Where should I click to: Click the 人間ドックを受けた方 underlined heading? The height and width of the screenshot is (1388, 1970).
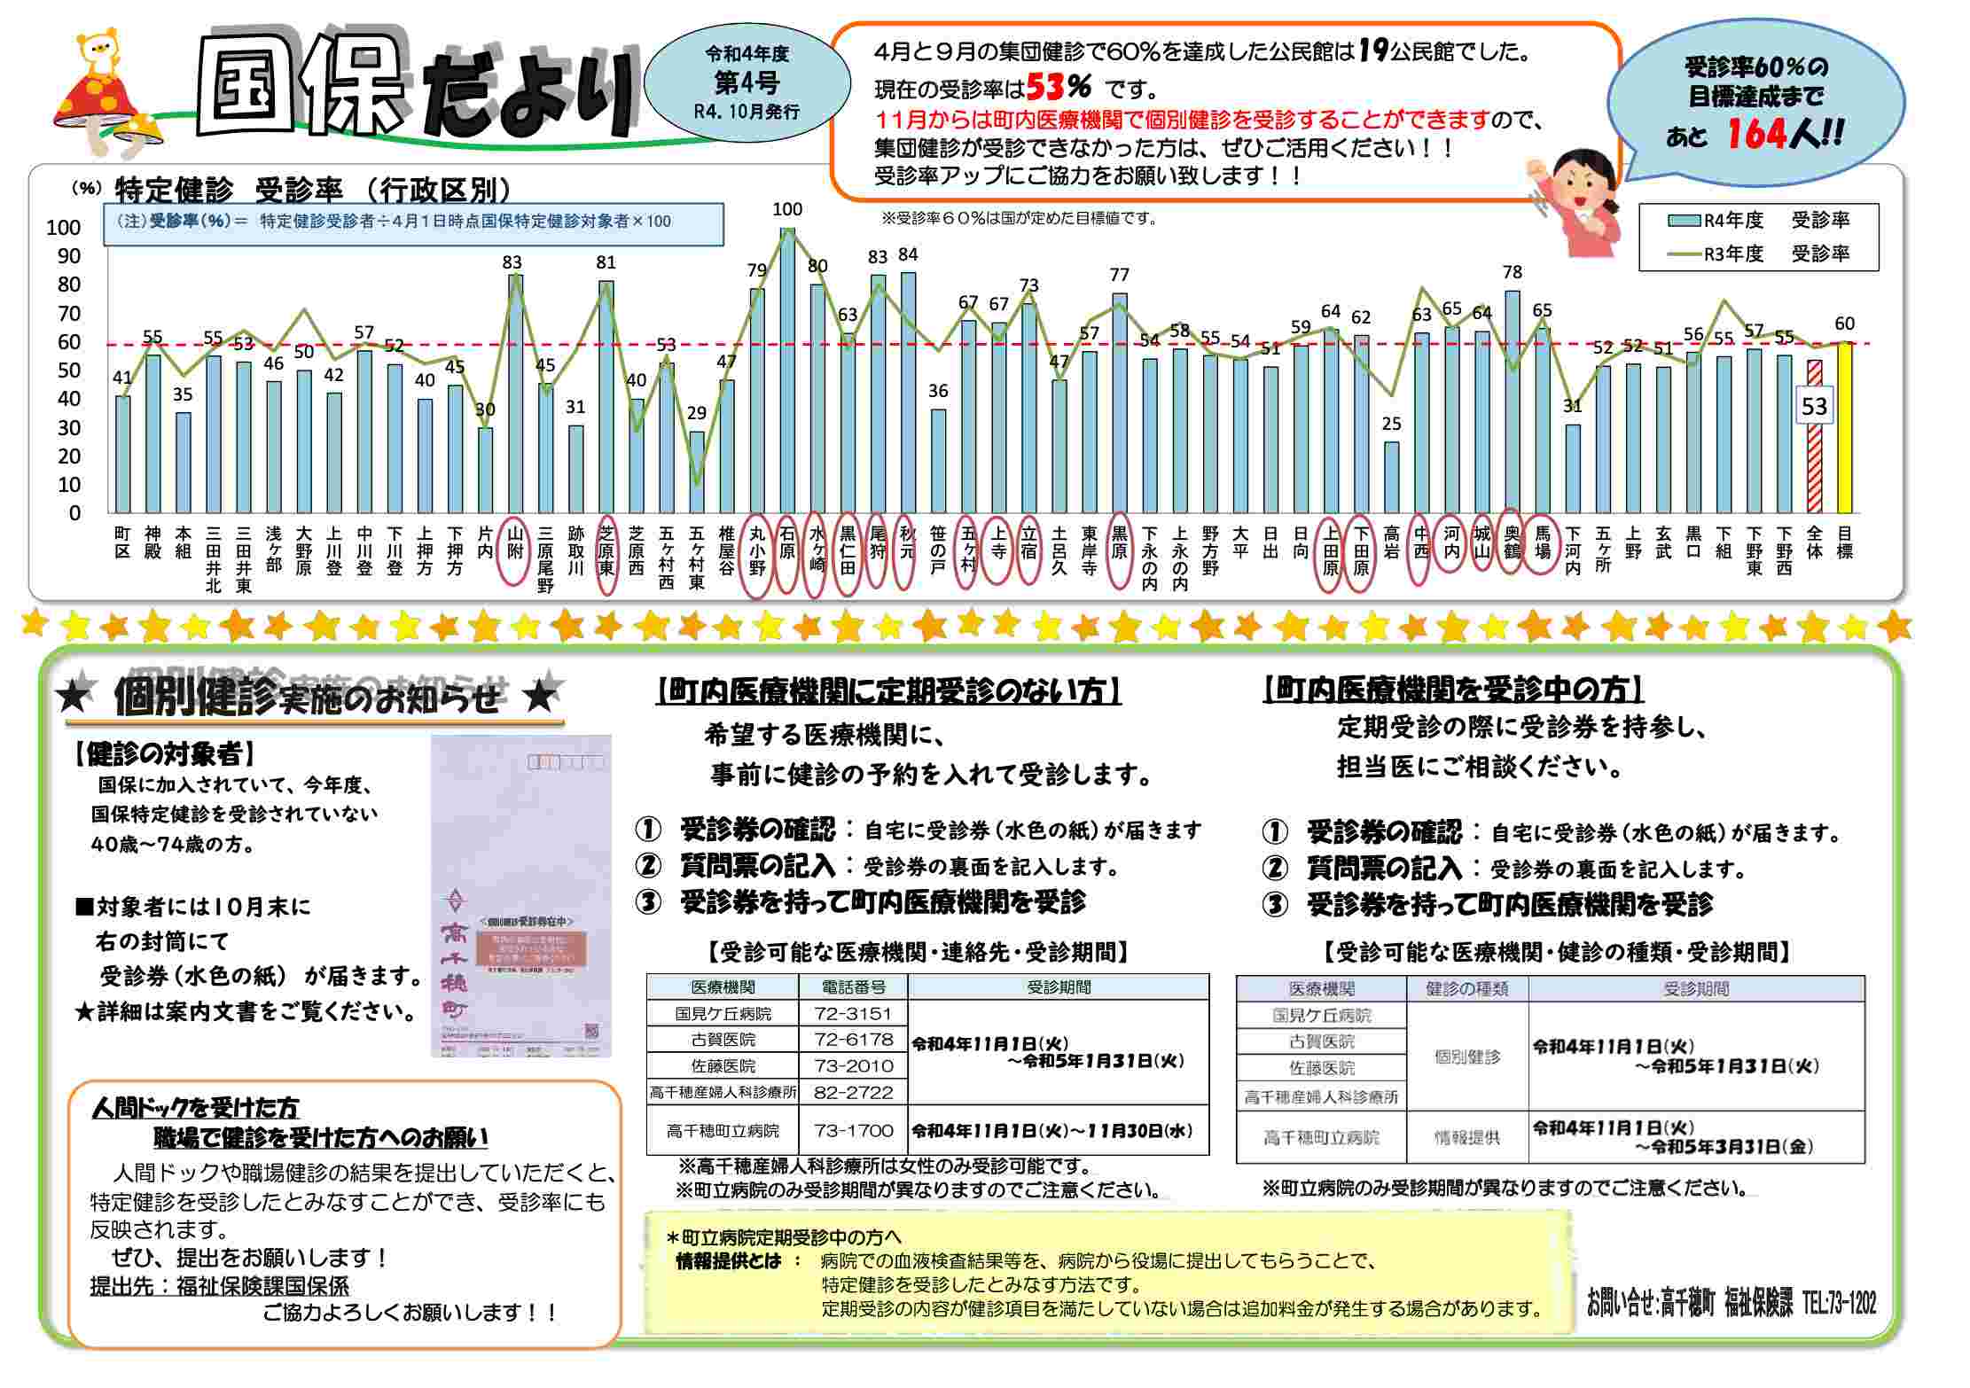click(195, 1108)
